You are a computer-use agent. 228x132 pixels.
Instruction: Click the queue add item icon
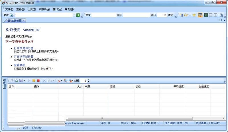pos(12,80)
